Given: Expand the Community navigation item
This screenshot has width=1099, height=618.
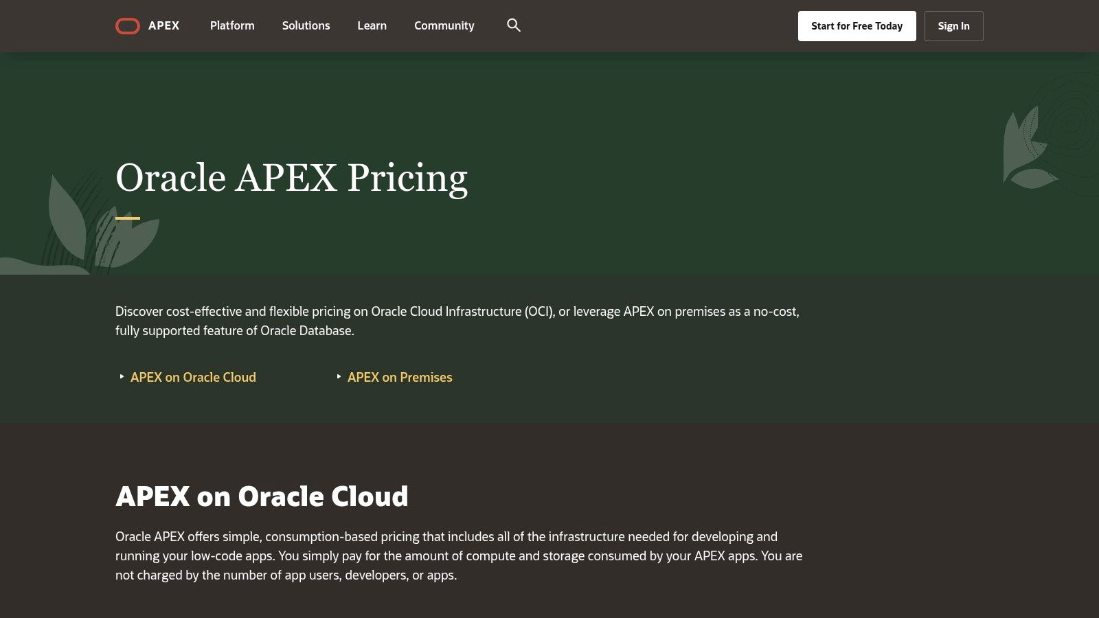Looking at the screenshot, I should coord(444,25).
